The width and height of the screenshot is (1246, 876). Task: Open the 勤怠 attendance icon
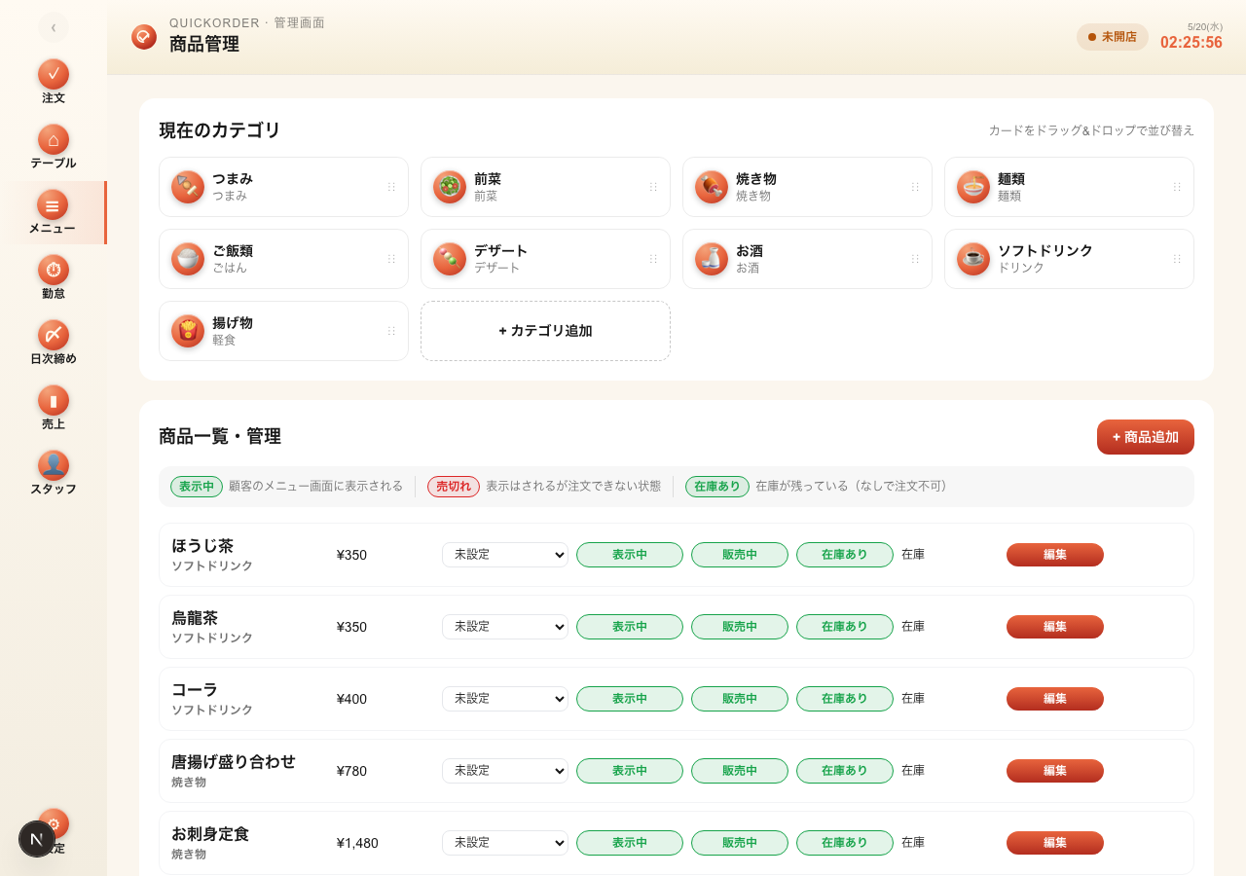(54, 270)
